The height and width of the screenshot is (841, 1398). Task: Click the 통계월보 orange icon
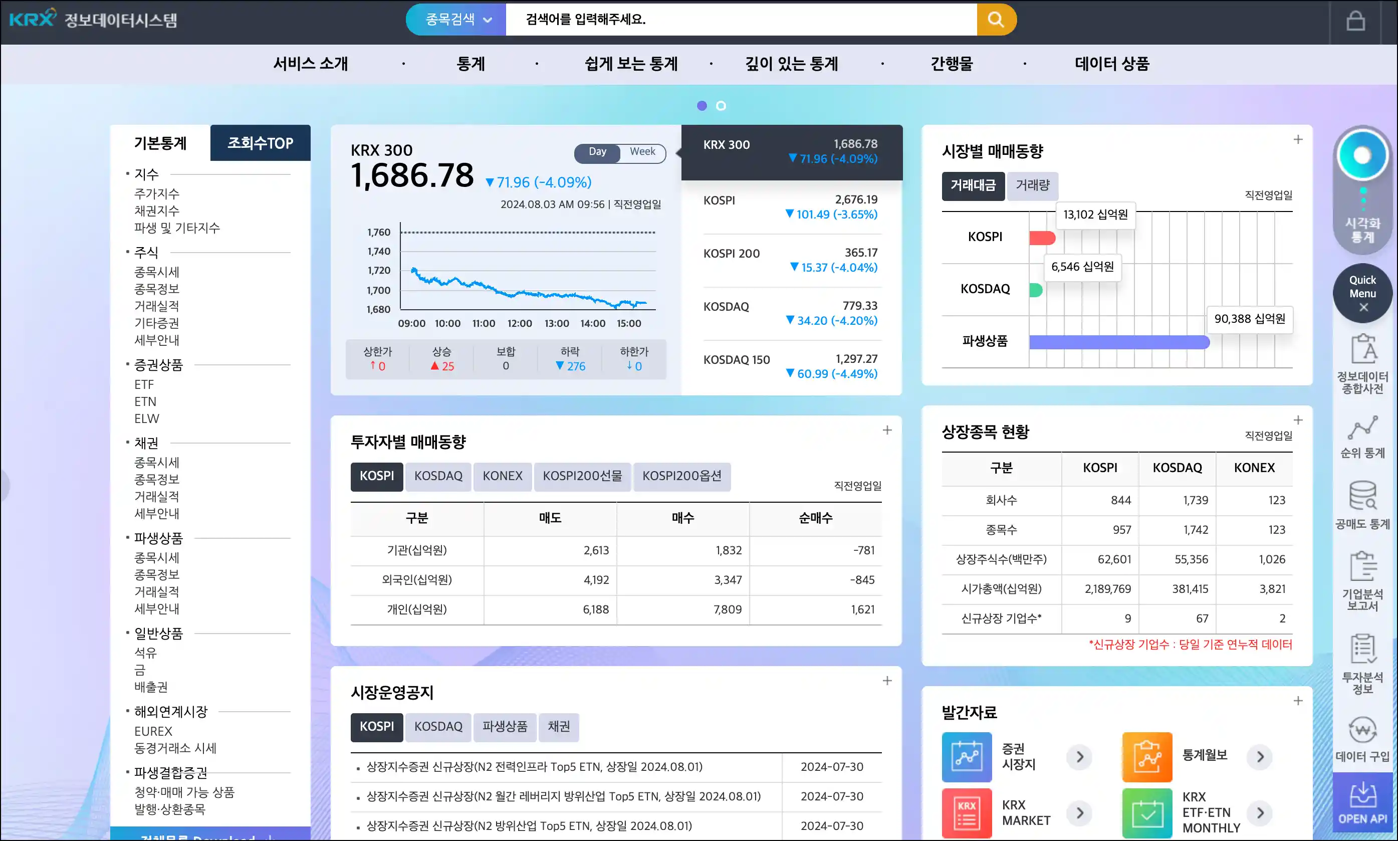1147,757
